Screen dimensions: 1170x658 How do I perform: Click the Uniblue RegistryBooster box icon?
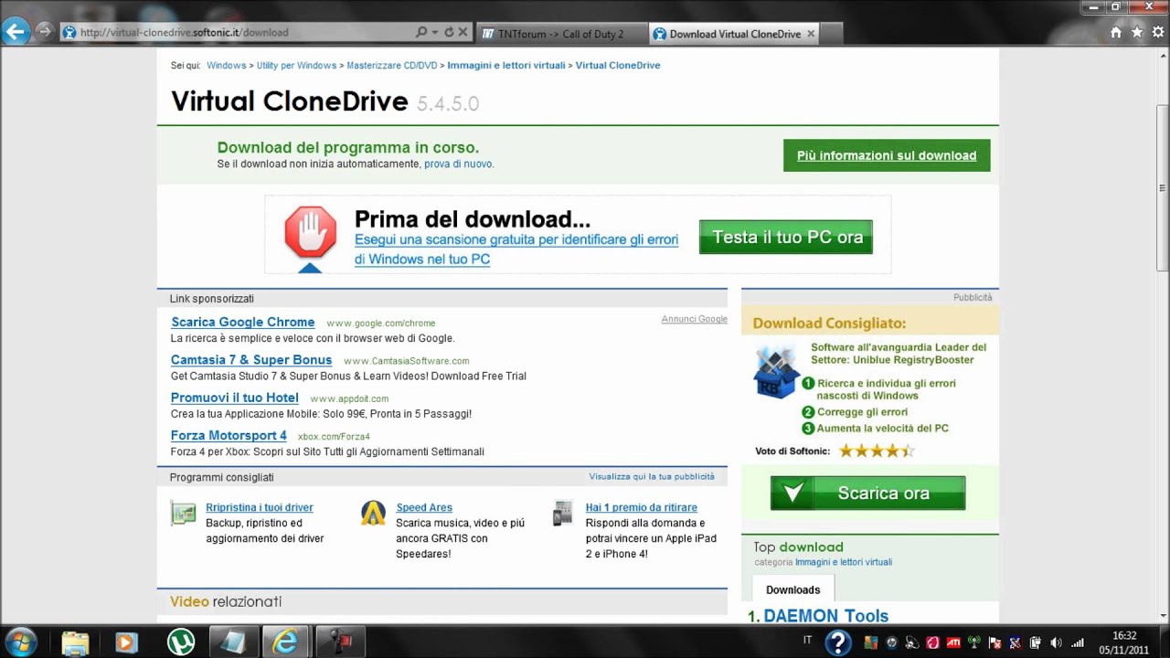(x=776, y=371)
